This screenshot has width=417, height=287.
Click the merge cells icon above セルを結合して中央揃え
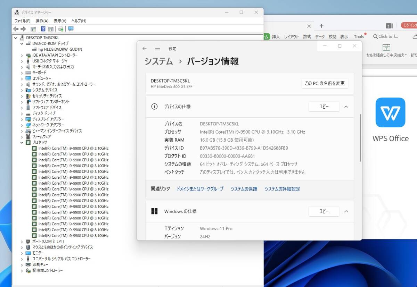coord(386,47)
